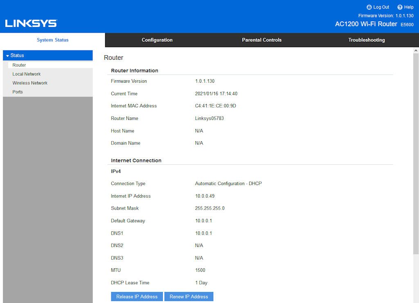Select router name Linksys05783
Image resolution: width=419 pixels, height=303 pixels.
(x=209, y=118)
